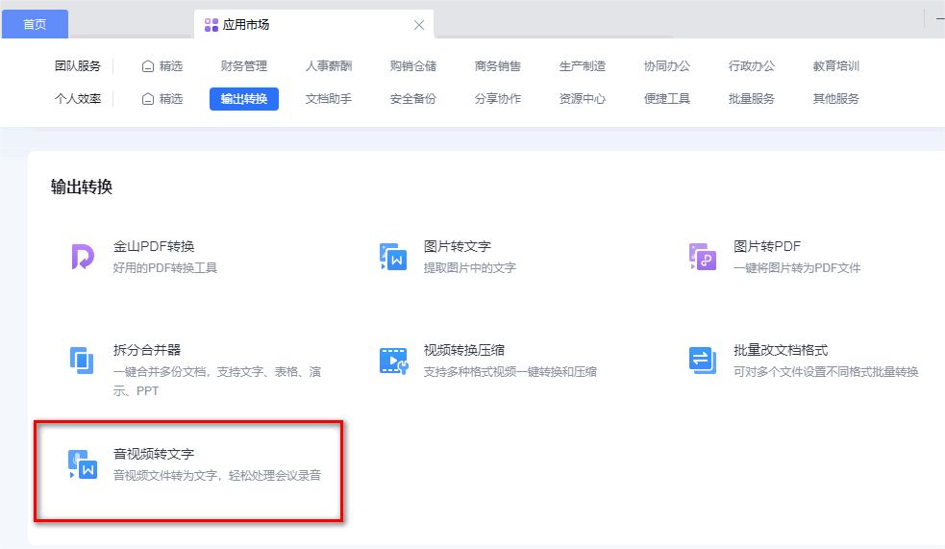Click the 图片转PDF app icon
This screenshot has width=945, height=549.
point(703,257)
